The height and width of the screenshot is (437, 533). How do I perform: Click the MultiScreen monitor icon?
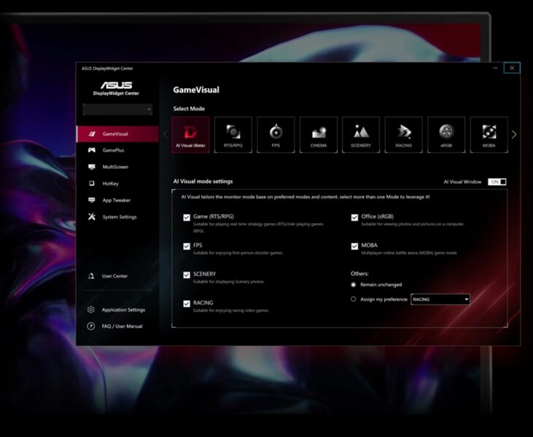[92, 167]
